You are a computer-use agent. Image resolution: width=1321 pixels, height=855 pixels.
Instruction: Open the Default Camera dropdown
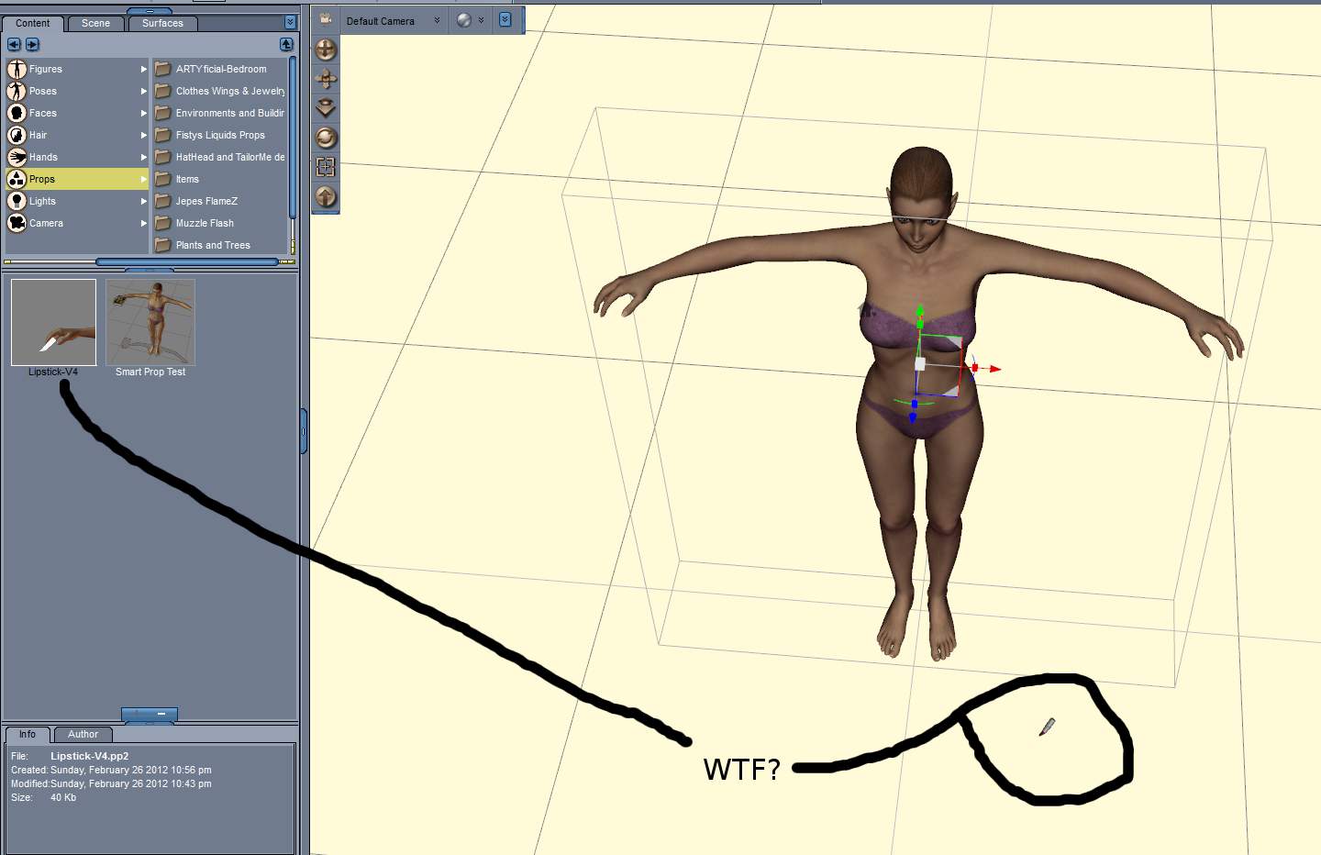(437, 20)
